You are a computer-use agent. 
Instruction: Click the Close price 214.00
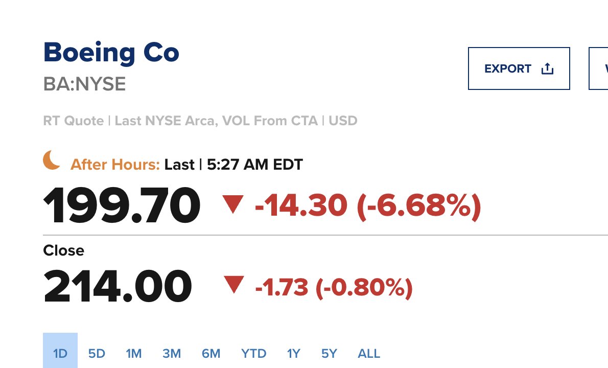tap(117, 286)
